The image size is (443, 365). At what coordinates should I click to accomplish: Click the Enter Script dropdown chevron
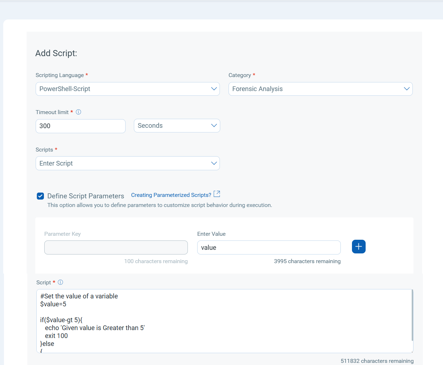tap(214, 163)
